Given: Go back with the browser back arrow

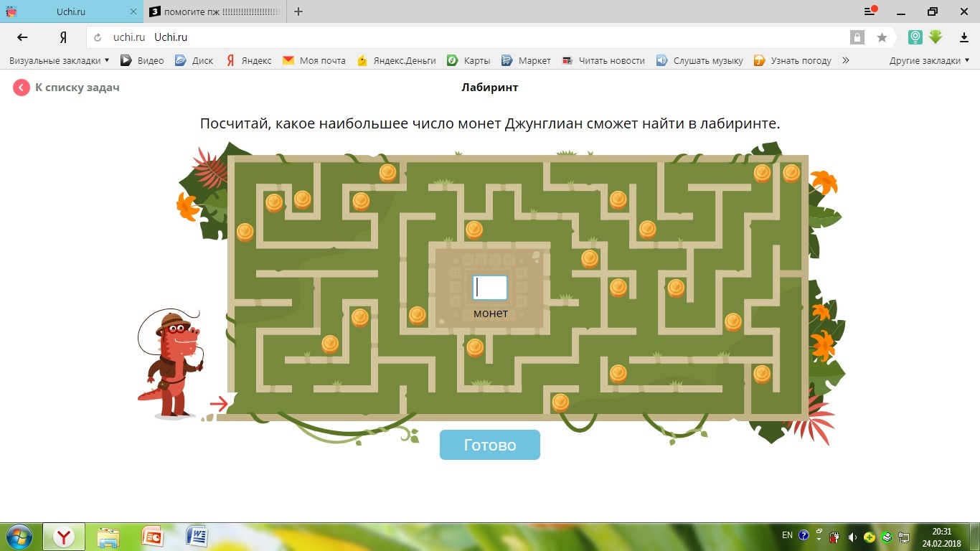Looking at the screenshot, I should click(x=23, y=37).
